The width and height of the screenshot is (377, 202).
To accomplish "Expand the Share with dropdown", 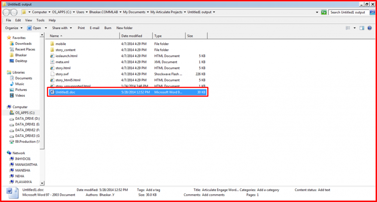I will tap(61, 28).
